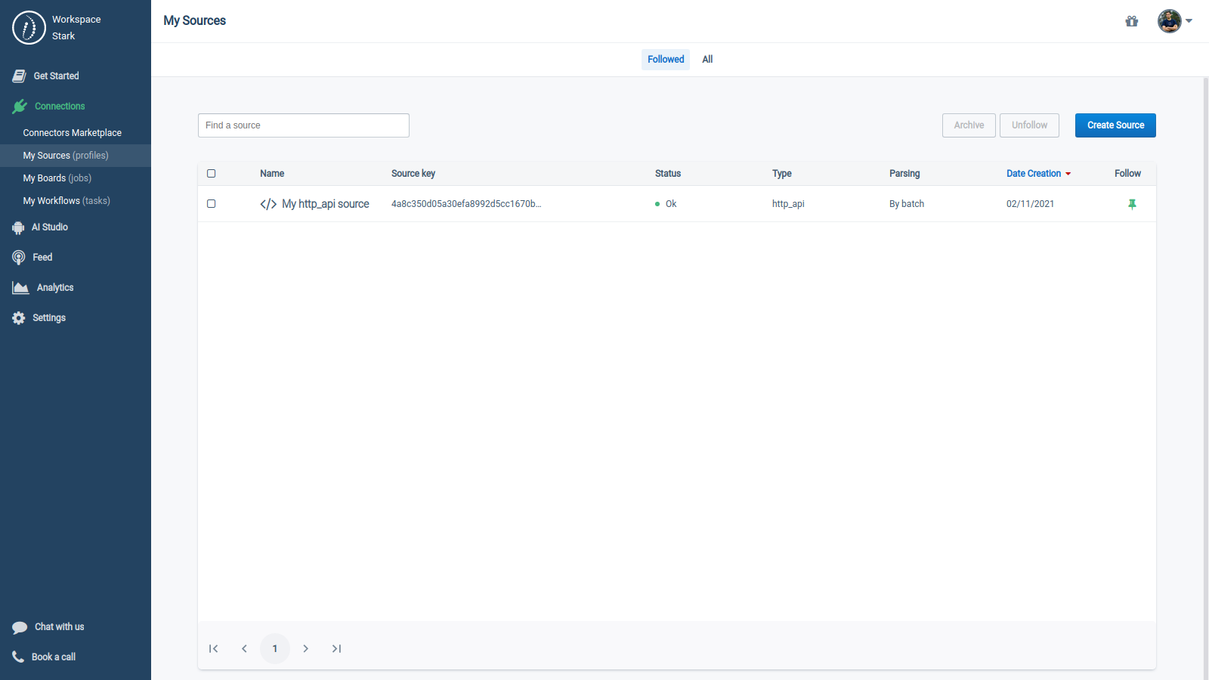Click the Settings gear icon
The image size is (1209, 680).
point(19,318)
